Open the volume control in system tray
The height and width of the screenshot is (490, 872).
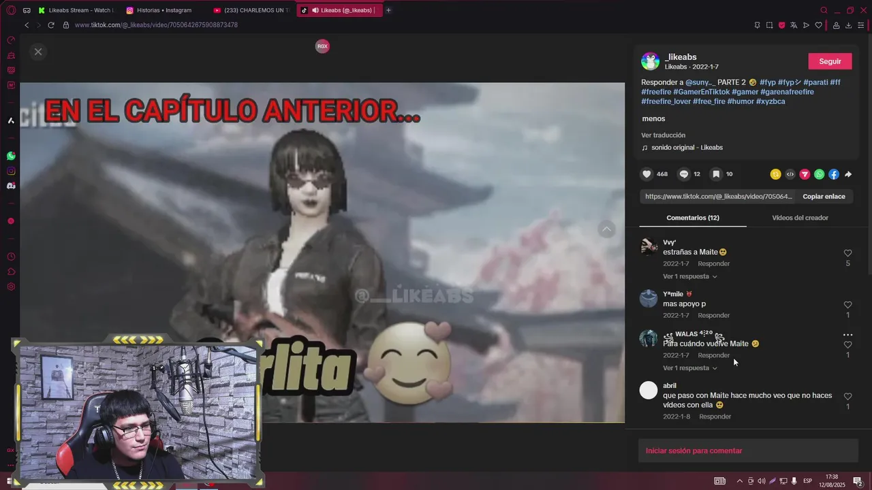761,481
